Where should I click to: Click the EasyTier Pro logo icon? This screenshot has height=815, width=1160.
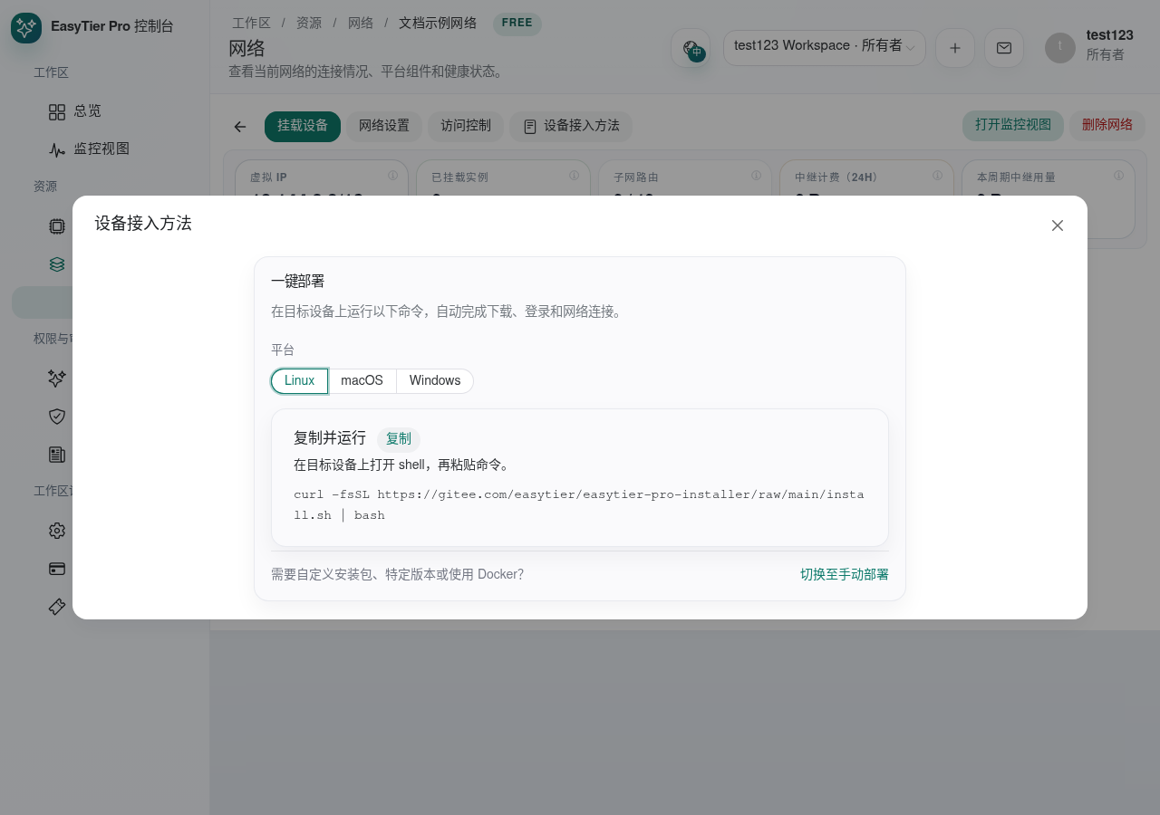(x=26, y=28)
